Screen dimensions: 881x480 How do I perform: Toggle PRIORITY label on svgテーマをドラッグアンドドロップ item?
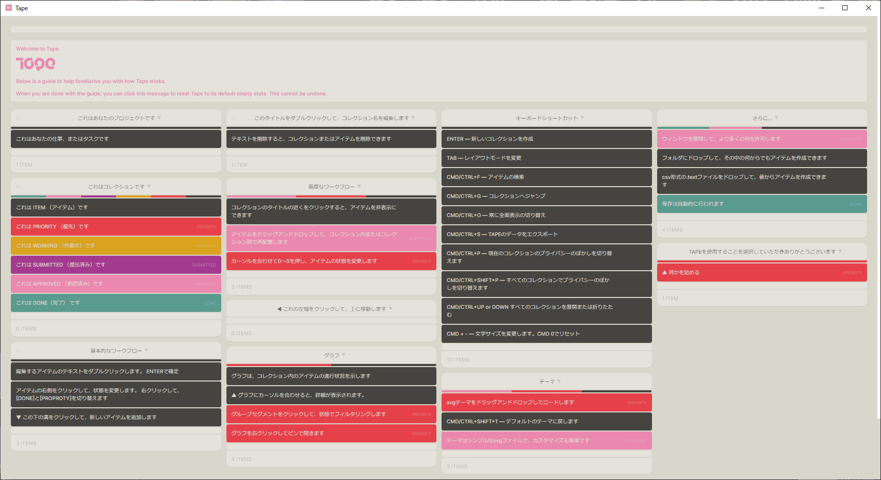637,403
